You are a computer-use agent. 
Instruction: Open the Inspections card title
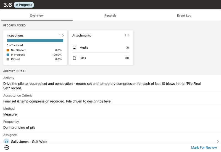coord(15,35)
